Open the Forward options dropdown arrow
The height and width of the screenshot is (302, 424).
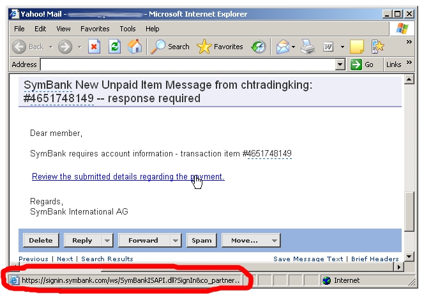click(176, 240)
